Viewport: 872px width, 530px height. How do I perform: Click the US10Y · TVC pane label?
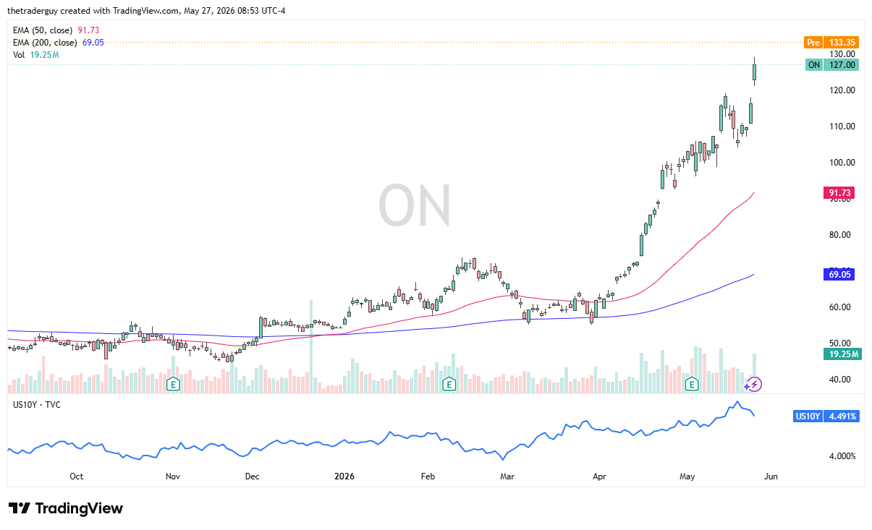[37, 405]
